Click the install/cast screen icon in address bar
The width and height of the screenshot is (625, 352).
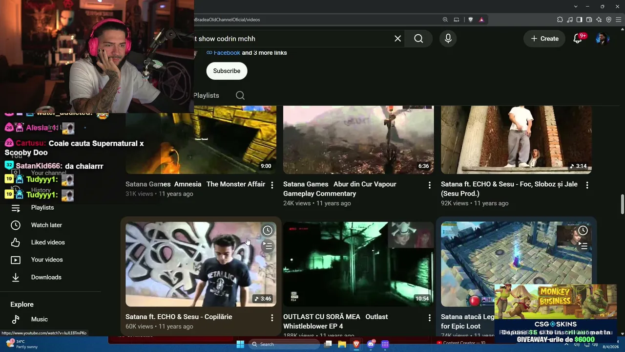point(457,20)
